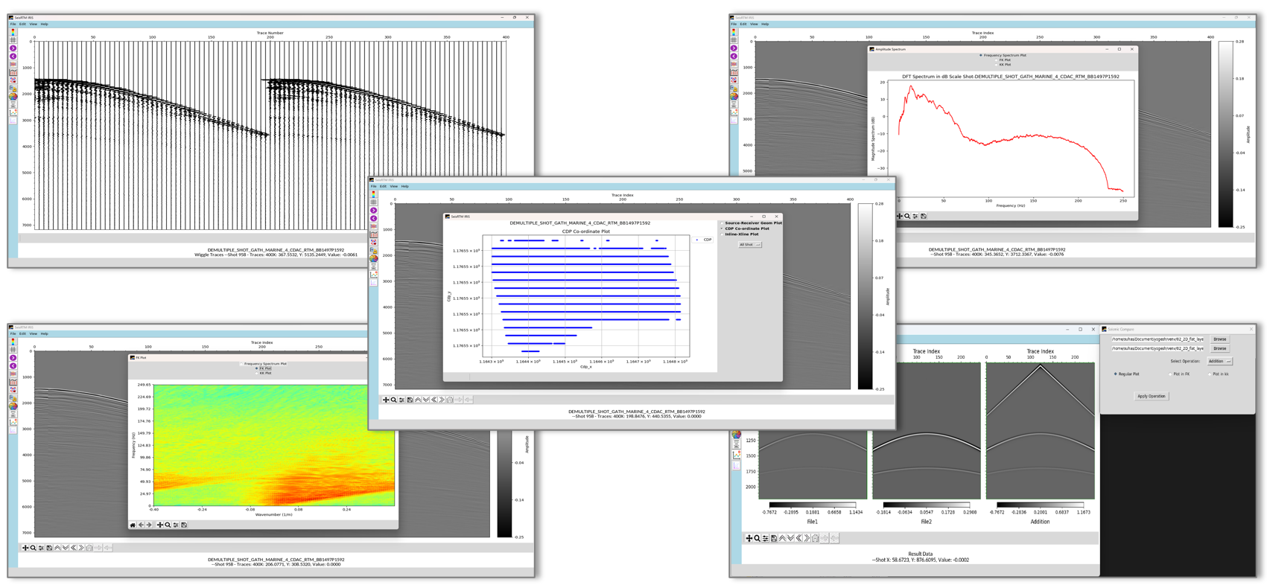Image resolution: width=1267 pixels, height=585 pixels.
Task: Click the forward arrow in the FK Plot toolbar
Action: [x=149, y=525]
